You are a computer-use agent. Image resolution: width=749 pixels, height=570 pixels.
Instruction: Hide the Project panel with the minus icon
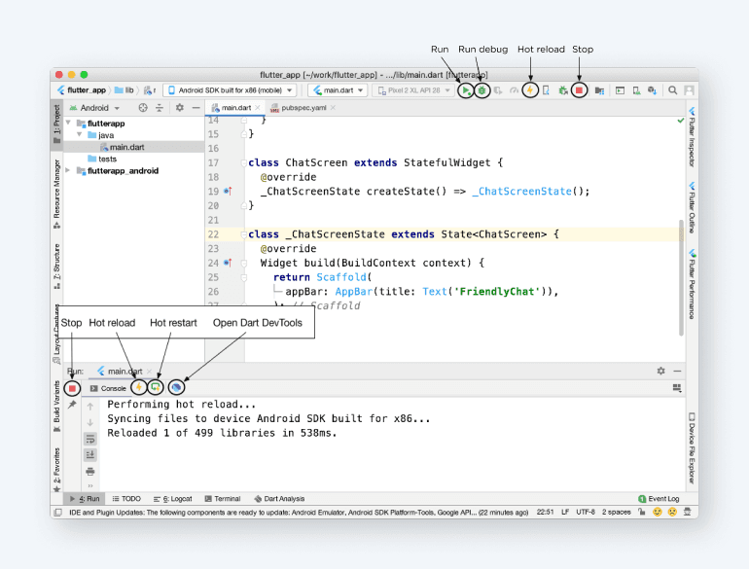196,108
